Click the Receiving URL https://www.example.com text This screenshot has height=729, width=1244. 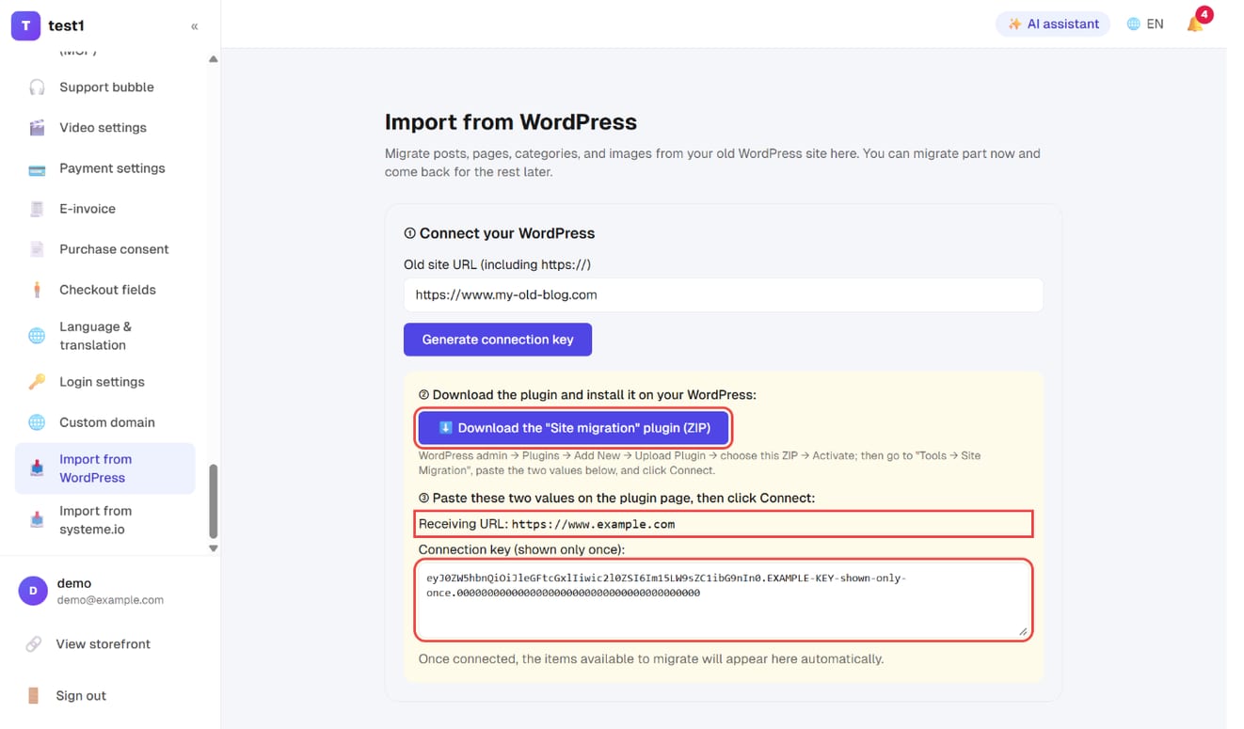[x=547, y=524]
